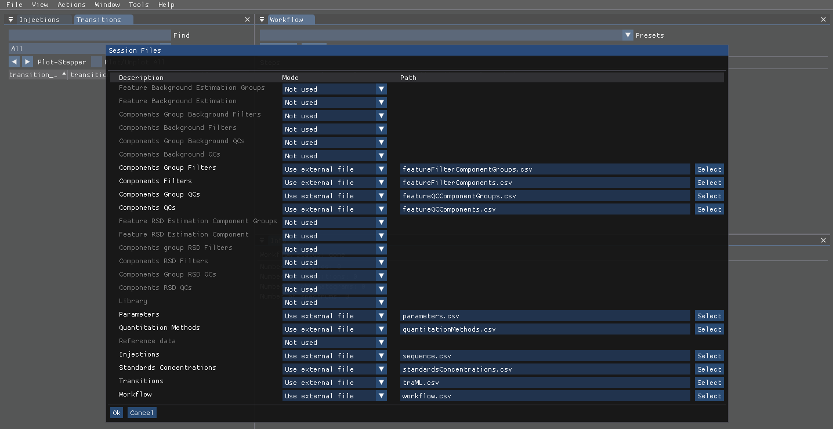Viewport: 833px width, 429px height.
Task: Edit the traML.csv path field
Action: coord(545,383)
